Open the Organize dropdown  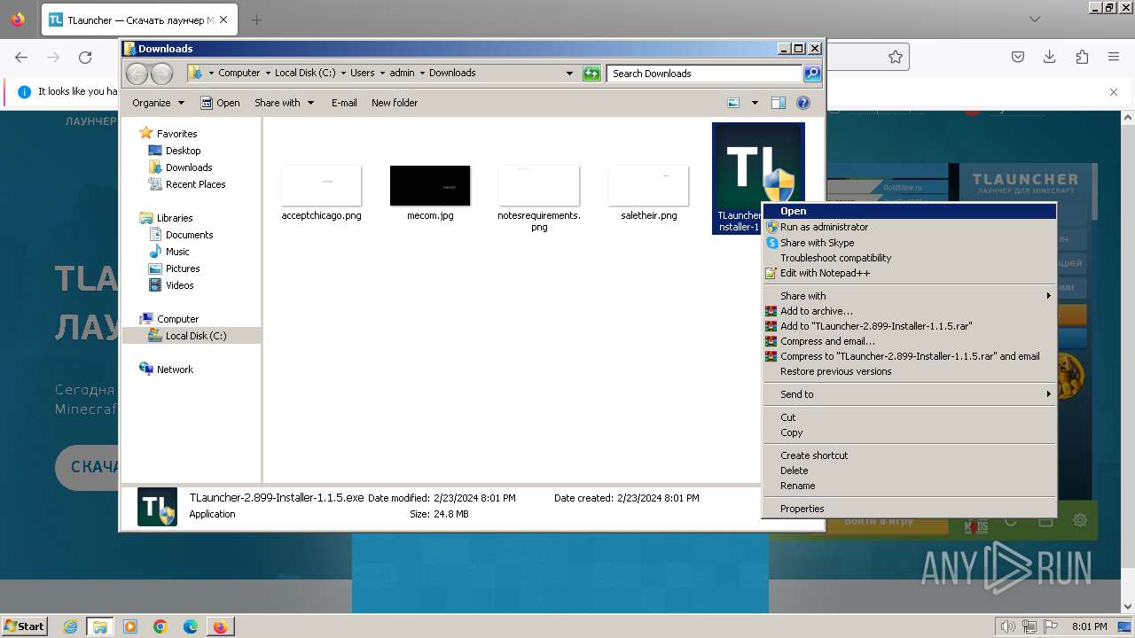[x=158, y=103]
